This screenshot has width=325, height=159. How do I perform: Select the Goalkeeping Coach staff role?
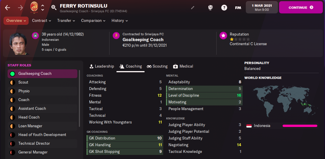[42, 74]
